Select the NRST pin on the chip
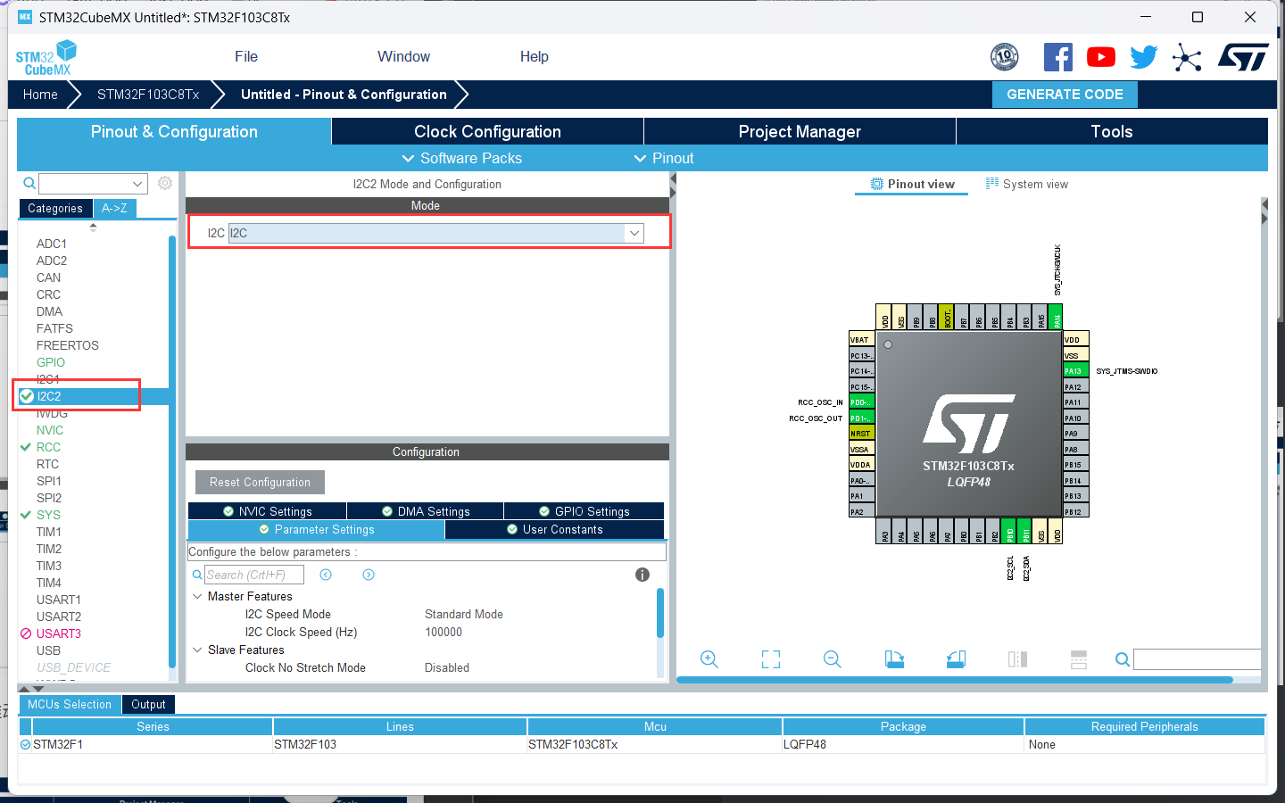This screenshot has height=803, width=1285. click(x=861, y=434)
